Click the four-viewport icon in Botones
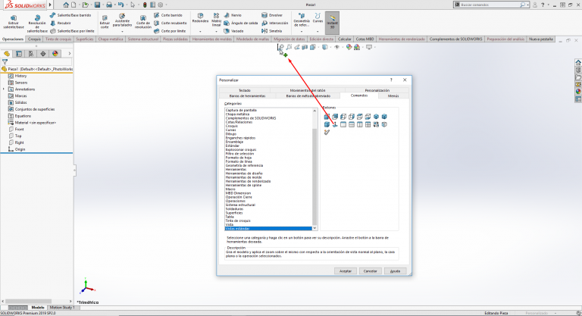Image resolution: width=582 pixels, height=316 pixels. [x=368, y=125]
